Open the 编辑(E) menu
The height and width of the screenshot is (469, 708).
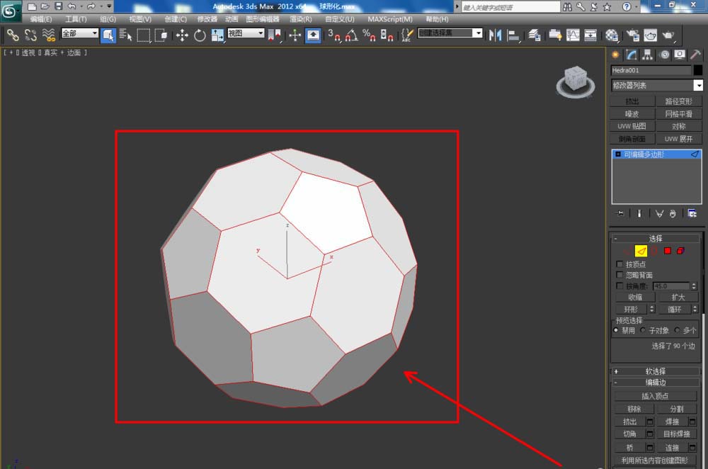(41, 19)
